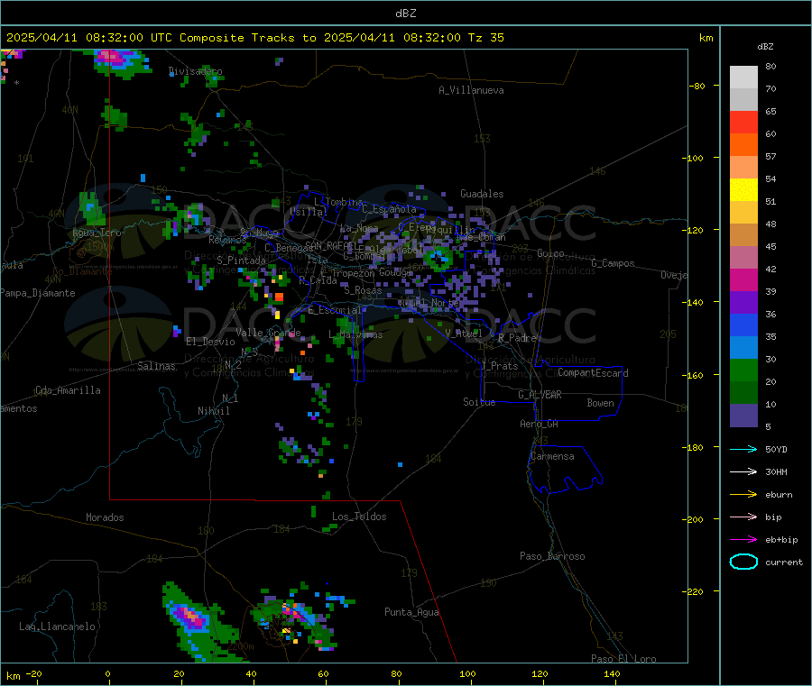Image resolution: width=812 pixels, height=686 pixels.
Task: Click the 'Pampa_Diamante' map label
Action: [37, 293]
